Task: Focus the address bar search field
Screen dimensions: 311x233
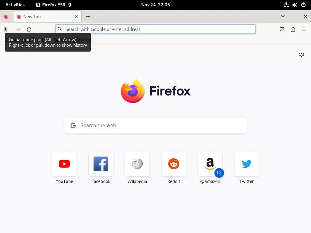Action: coord(155,29)
